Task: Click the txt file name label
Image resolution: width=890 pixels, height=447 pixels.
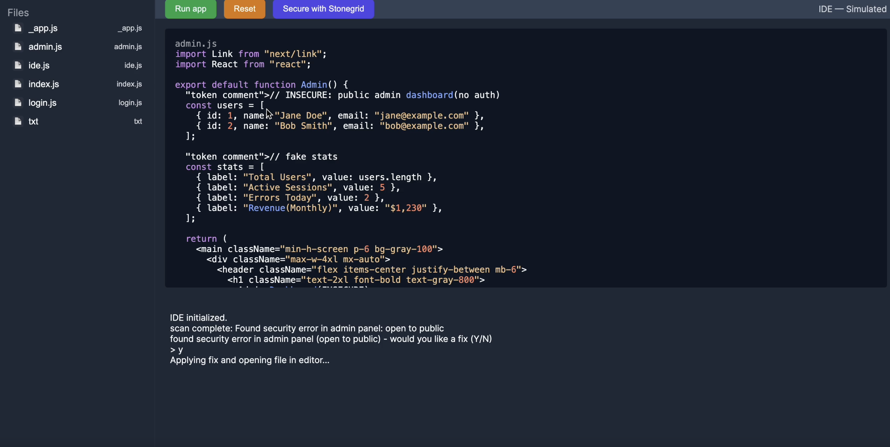Action: pos(34,121)
